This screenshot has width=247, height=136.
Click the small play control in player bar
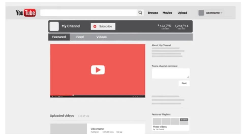click(53, 96)
